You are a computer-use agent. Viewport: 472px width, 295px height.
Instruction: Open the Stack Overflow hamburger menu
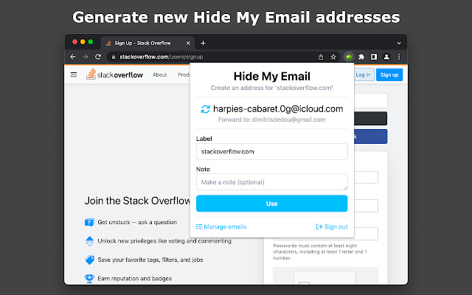[x=74, y=74]
